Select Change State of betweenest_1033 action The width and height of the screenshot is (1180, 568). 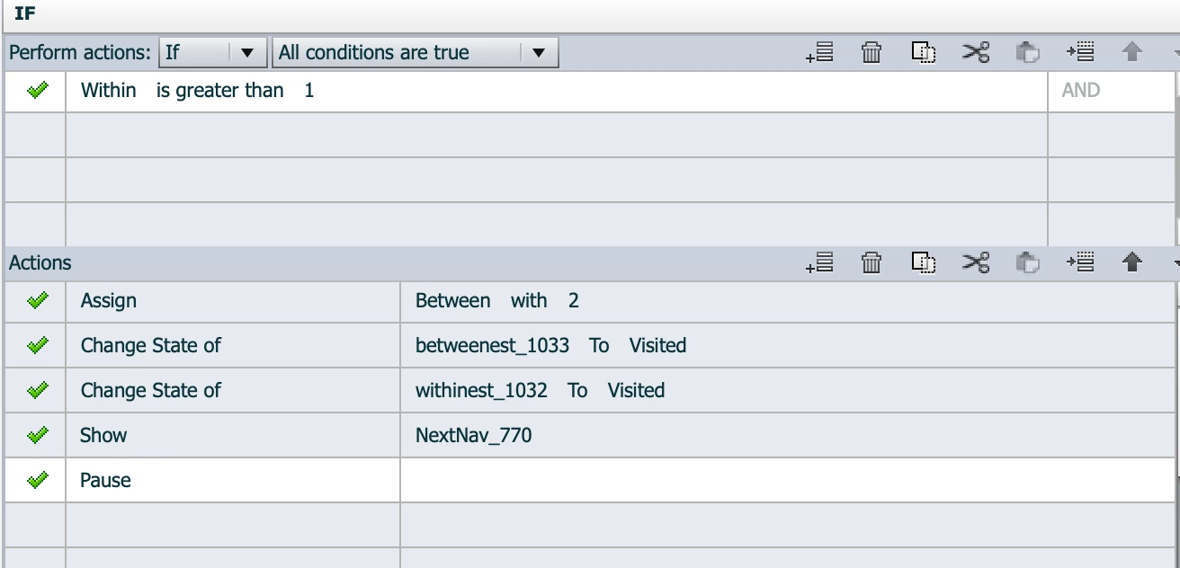click(x=589, y=346)
